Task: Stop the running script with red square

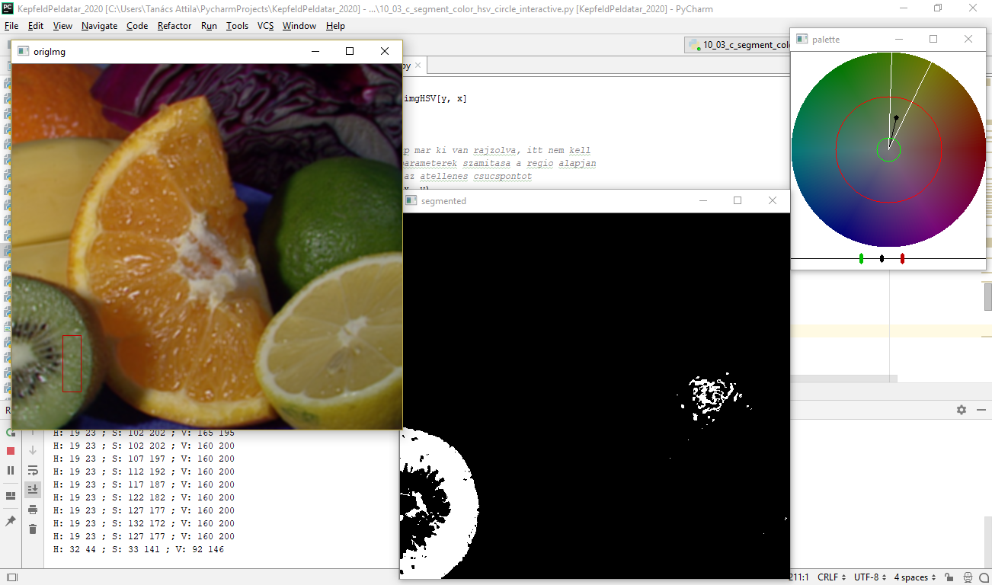Action: [x=11, y=451]
